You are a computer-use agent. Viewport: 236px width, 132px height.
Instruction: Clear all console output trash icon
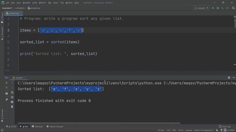tap(12, 107)
